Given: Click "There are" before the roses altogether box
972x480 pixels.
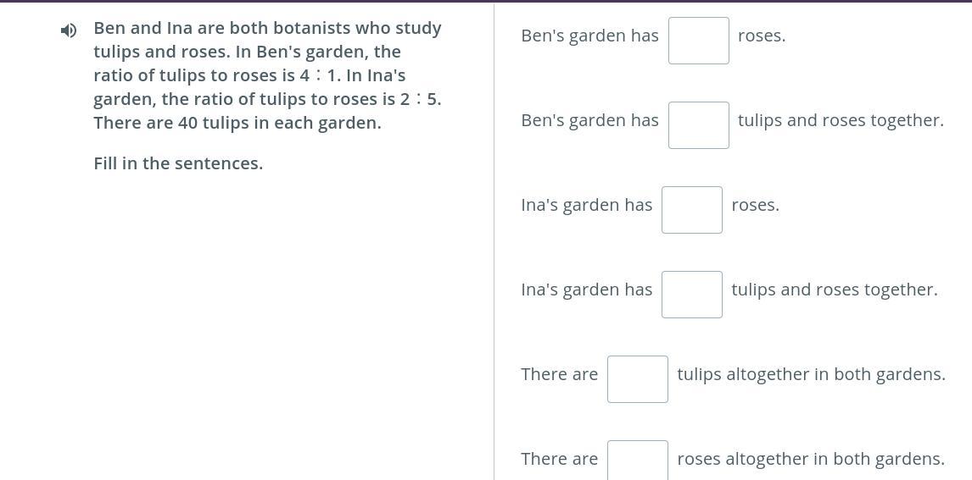Looking at the screenshot, I should [559, 459].
